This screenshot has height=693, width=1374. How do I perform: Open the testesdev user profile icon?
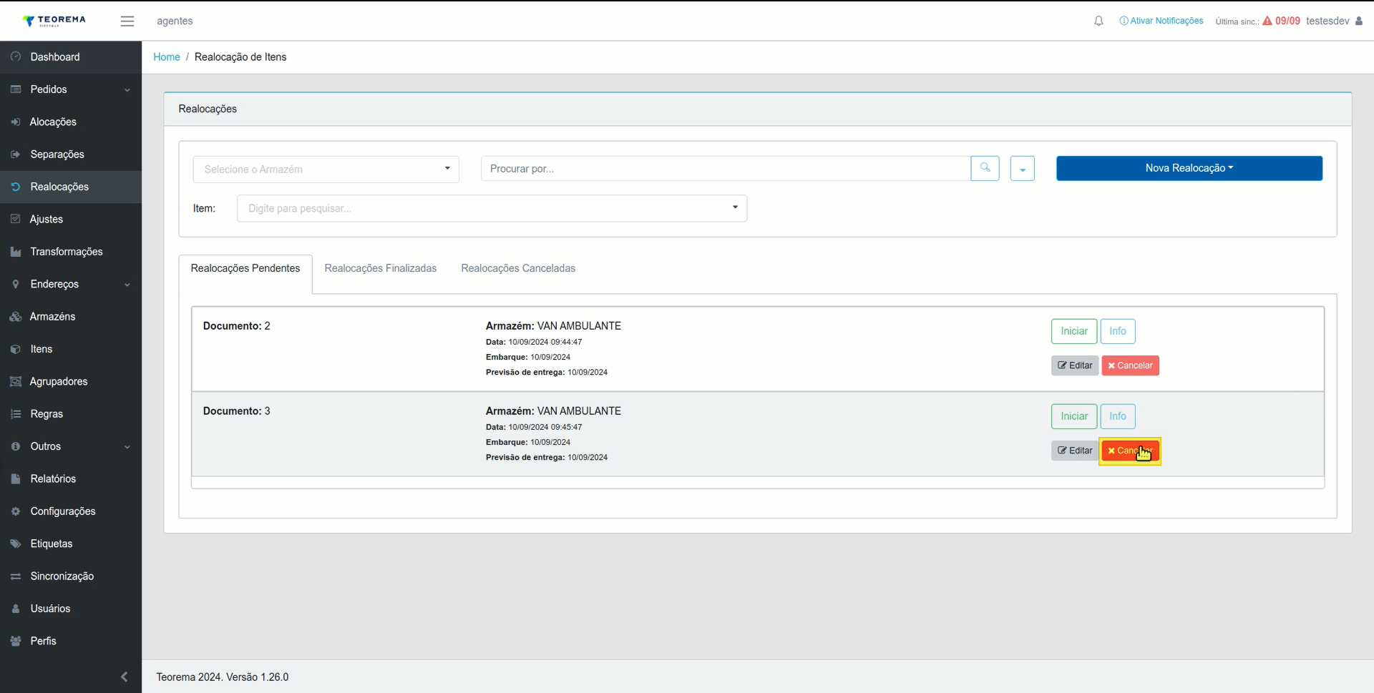point(1359,21)
